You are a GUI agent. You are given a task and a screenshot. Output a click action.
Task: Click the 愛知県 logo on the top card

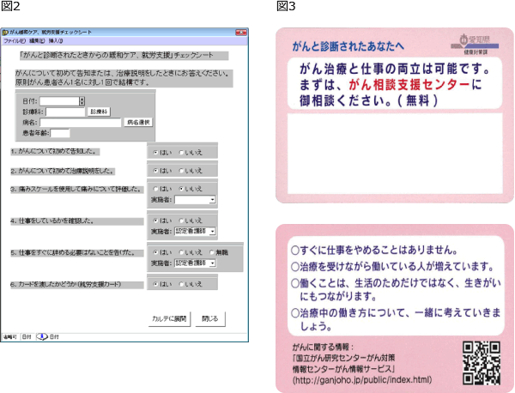pyautogui.click(x=475, y=44)
